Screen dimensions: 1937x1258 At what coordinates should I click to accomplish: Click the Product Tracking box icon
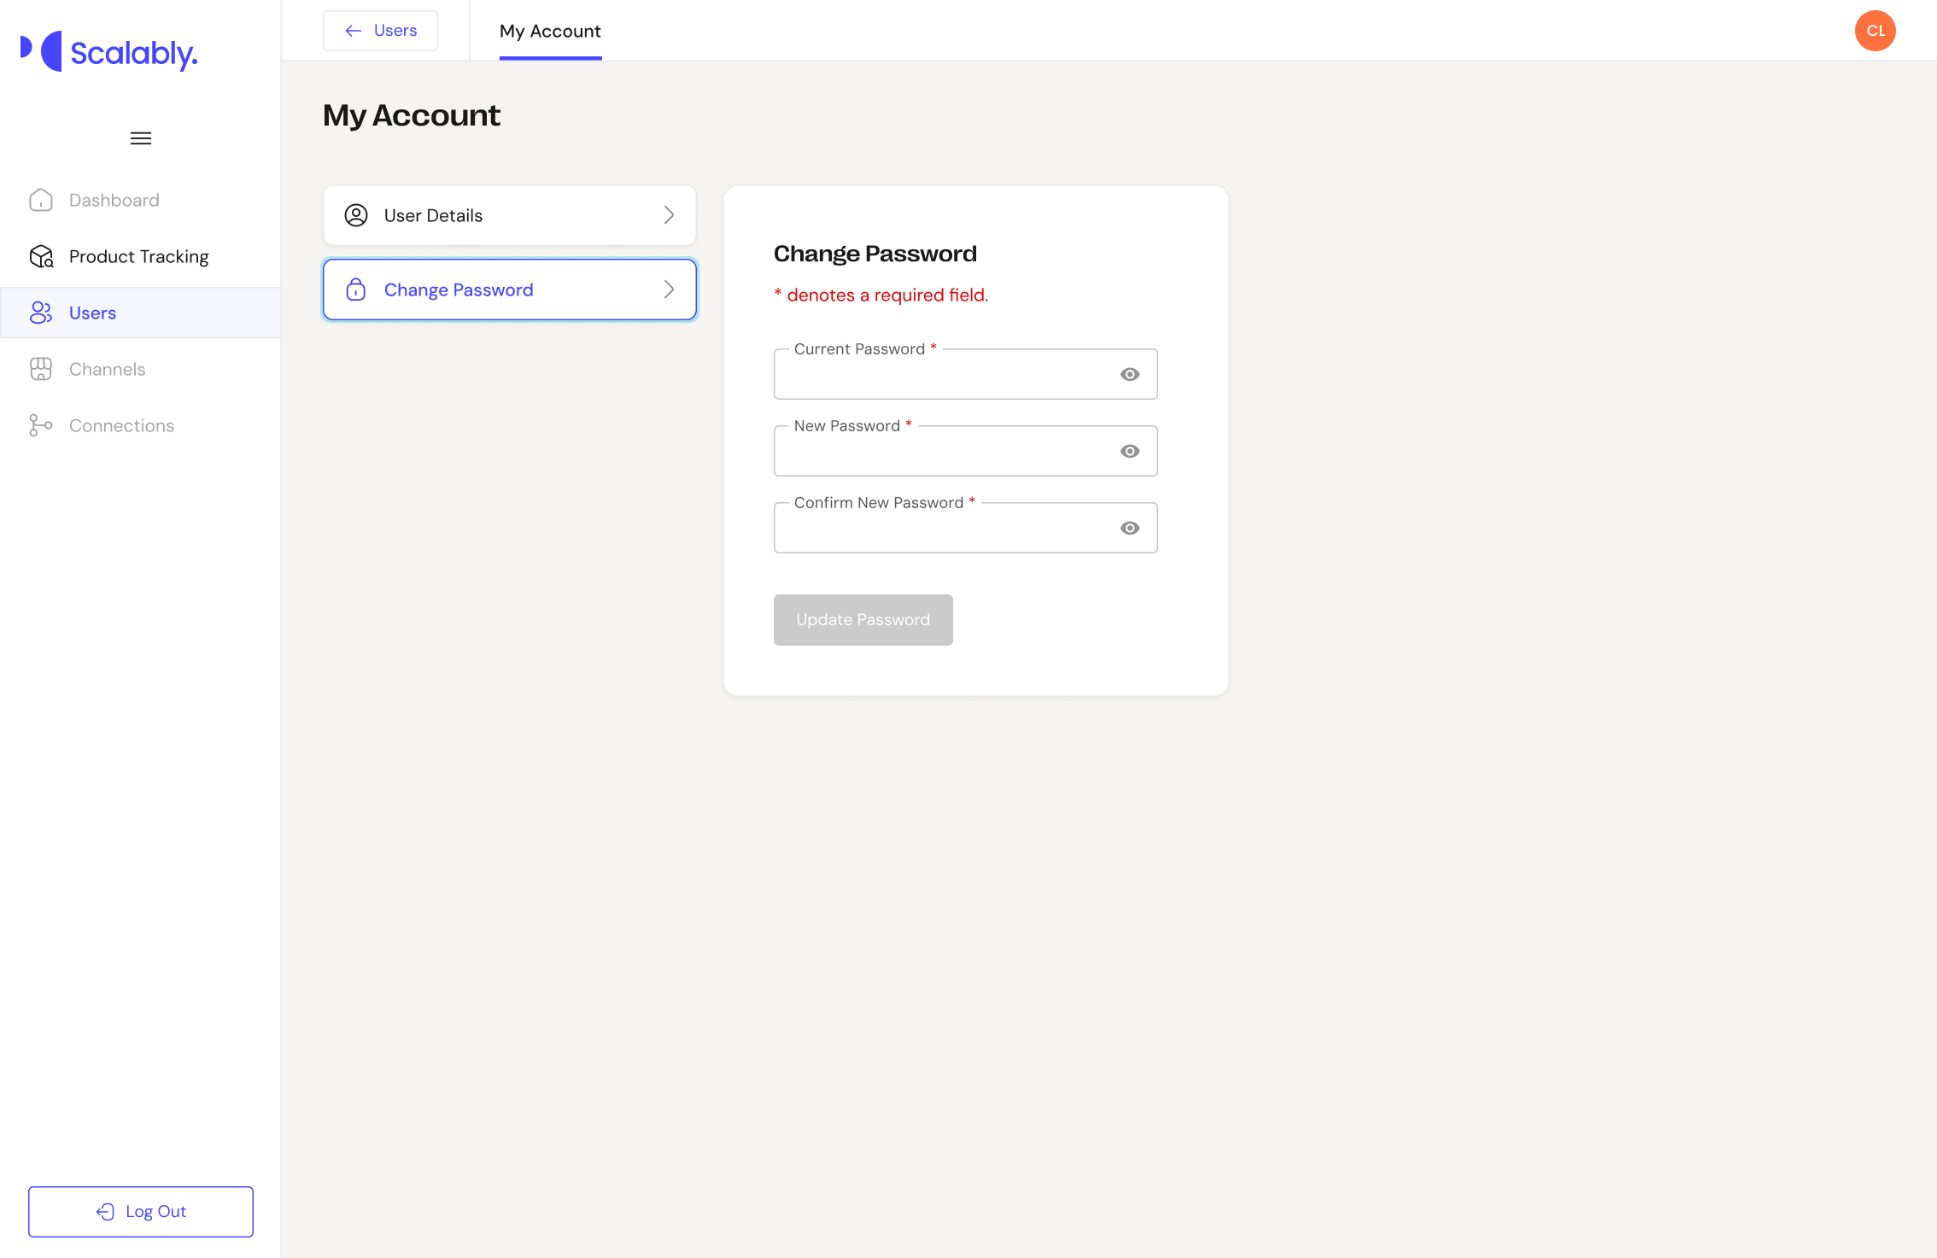41,256
